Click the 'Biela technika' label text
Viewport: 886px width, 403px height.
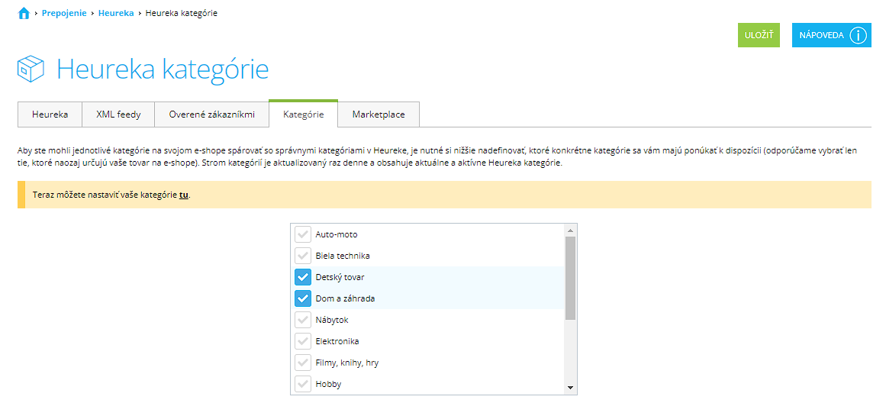tap(343, 256)
